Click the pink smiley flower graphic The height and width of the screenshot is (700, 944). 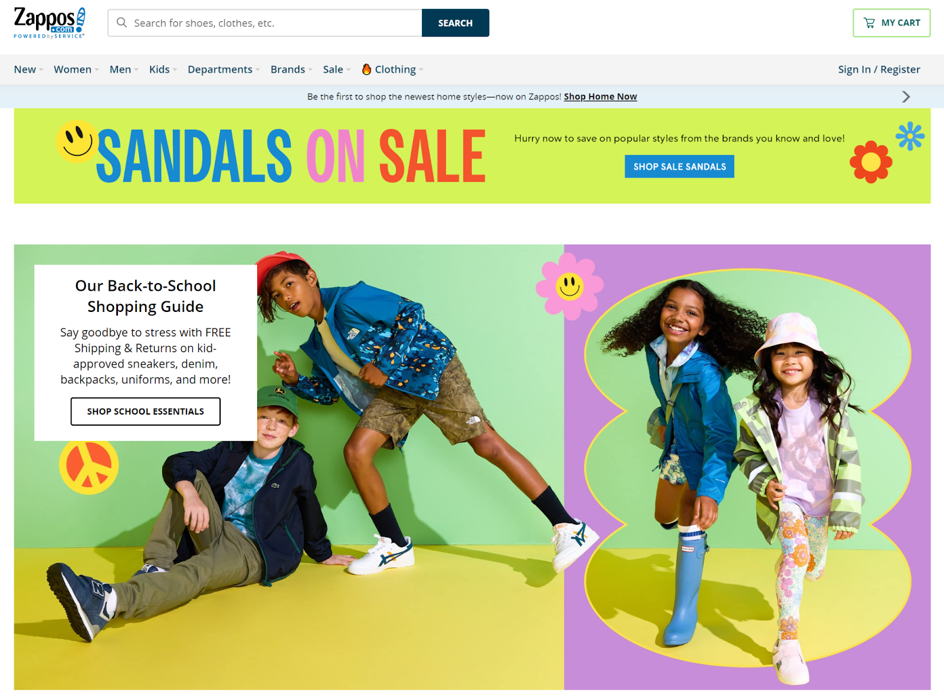coord(569,287)
